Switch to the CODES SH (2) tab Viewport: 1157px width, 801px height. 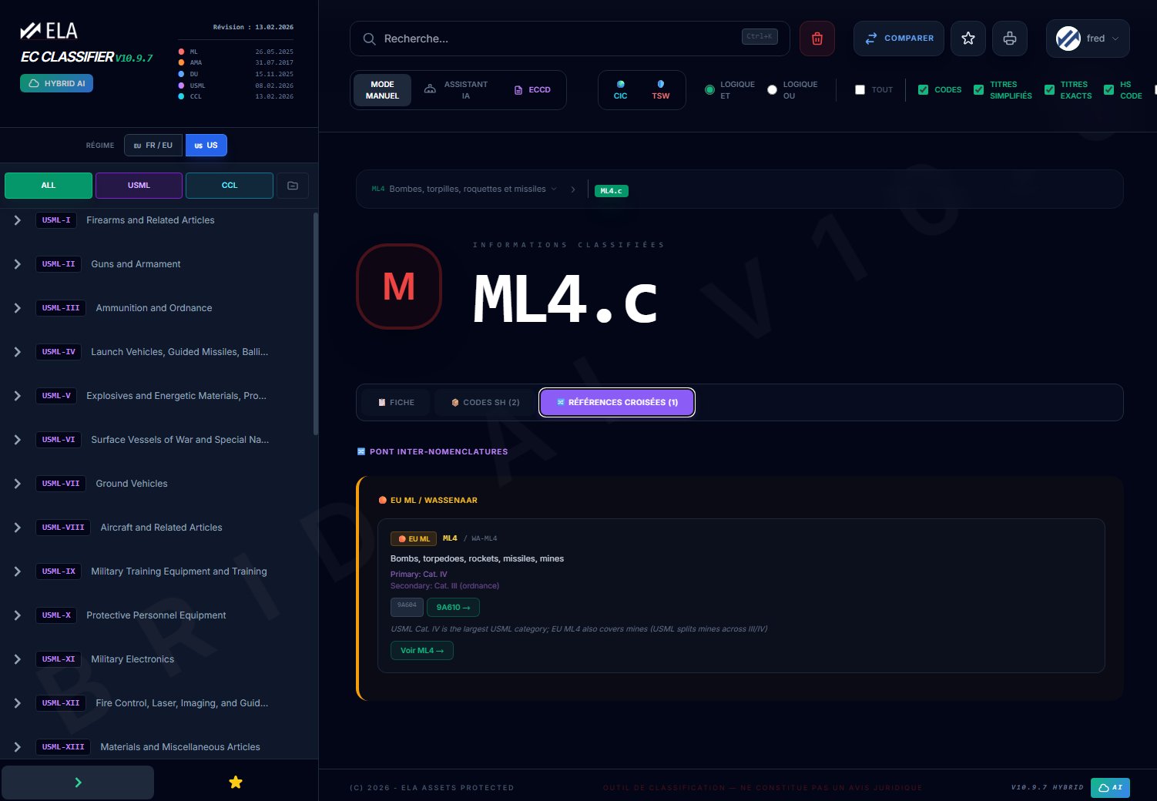(485, 403)
